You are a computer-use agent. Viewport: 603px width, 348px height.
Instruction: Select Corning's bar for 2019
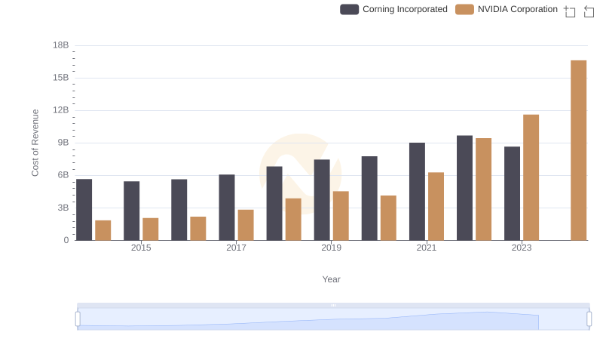point(322,200)
